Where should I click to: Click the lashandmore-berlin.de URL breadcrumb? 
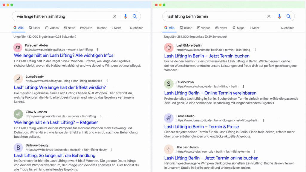pos(213,50)
